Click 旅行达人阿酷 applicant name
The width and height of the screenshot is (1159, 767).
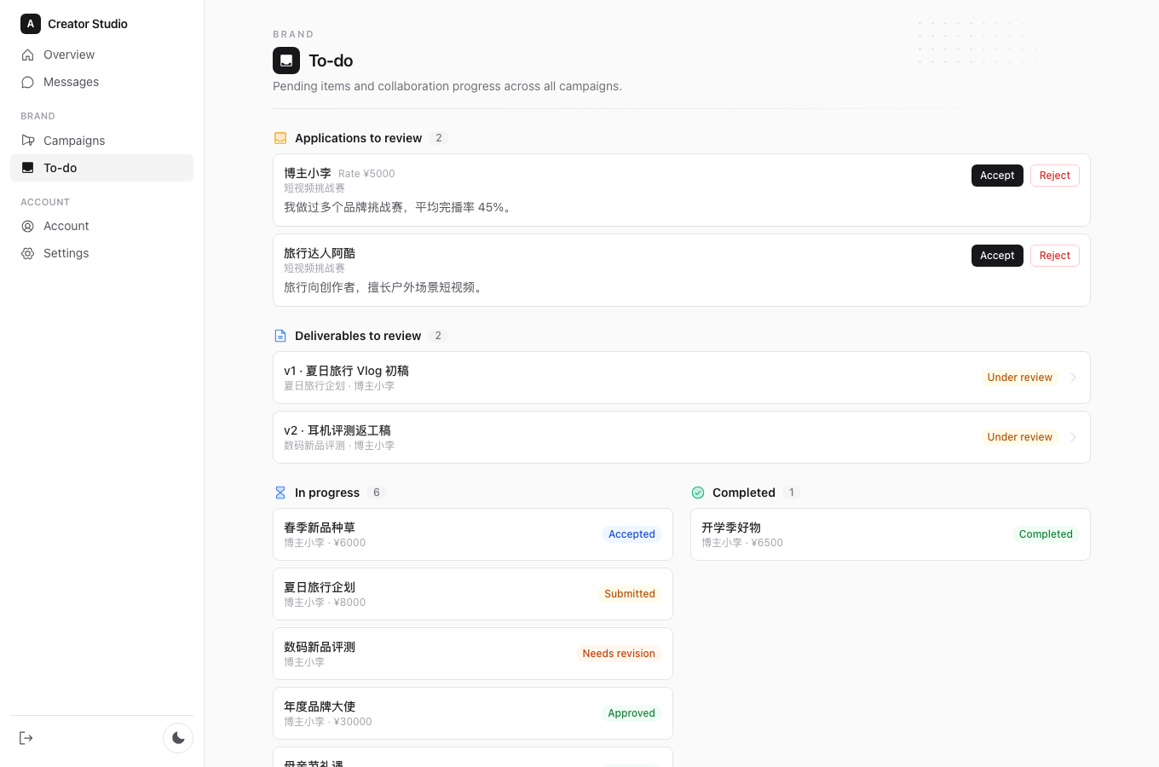[320, 253]
